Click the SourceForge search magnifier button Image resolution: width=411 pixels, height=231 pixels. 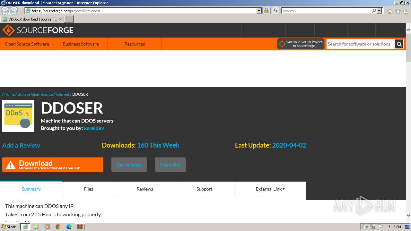click(x=399, y=44)
